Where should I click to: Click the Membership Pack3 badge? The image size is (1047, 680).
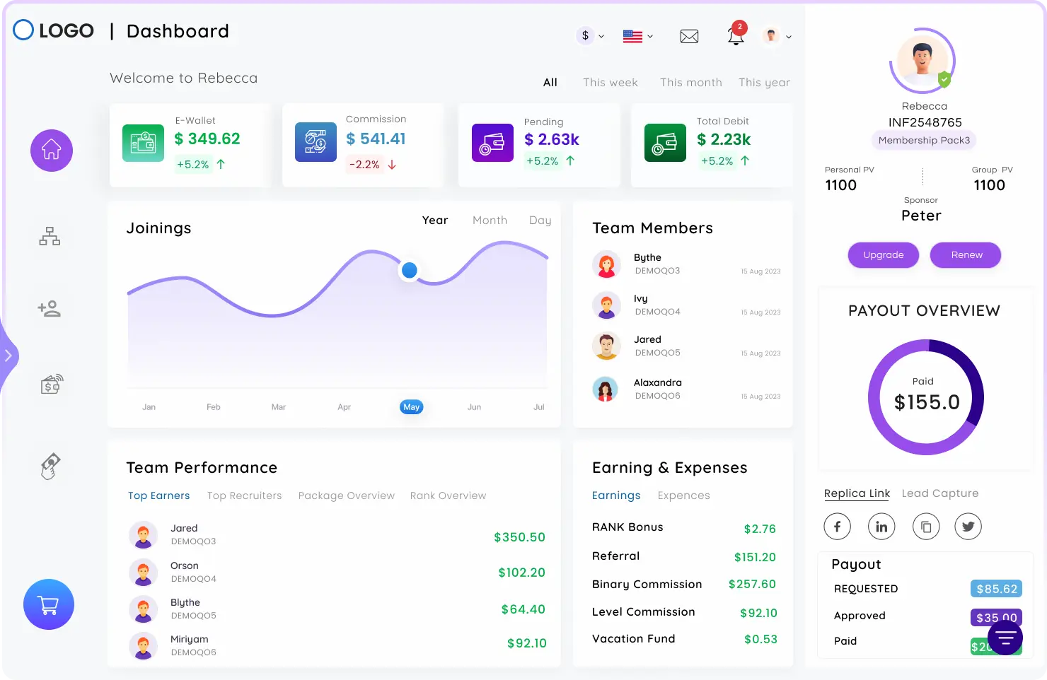point(924,141)
